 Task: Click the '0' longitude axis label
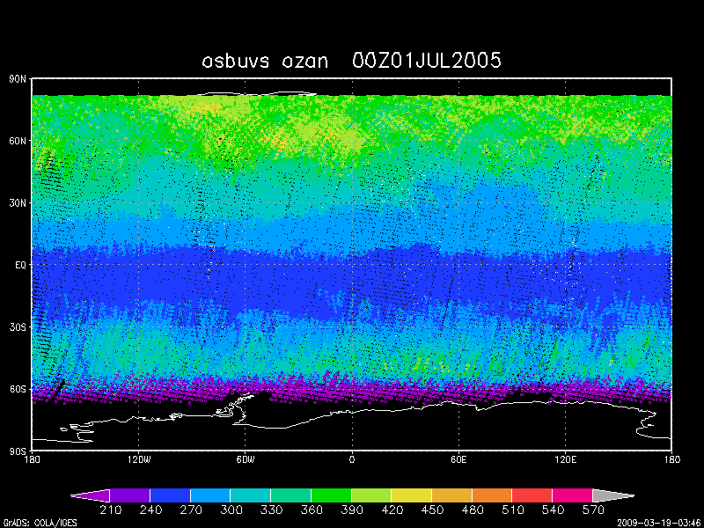coord(352,459)
